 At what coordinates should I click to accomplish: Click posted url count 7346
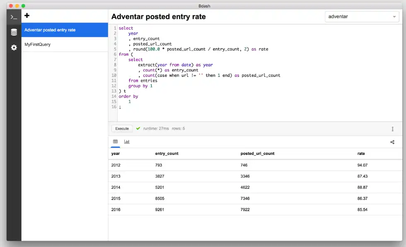point(245,199)
